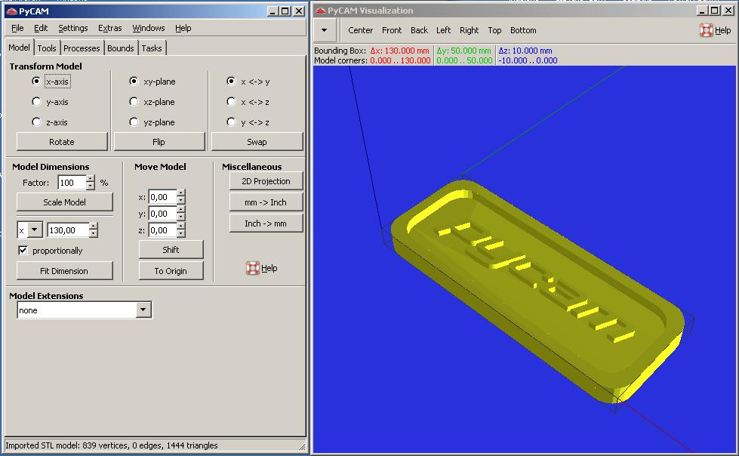The width and height of the screenshot is (739, 456).
Task: Select yz-plane flip option
Action: 134,122
